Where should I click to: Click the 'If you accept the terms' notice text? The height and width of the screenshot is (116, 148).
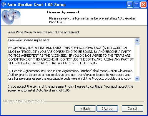[x=70, y=89]
